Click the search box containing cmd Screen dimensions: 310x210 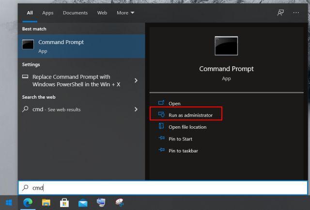tap(163, 188)
